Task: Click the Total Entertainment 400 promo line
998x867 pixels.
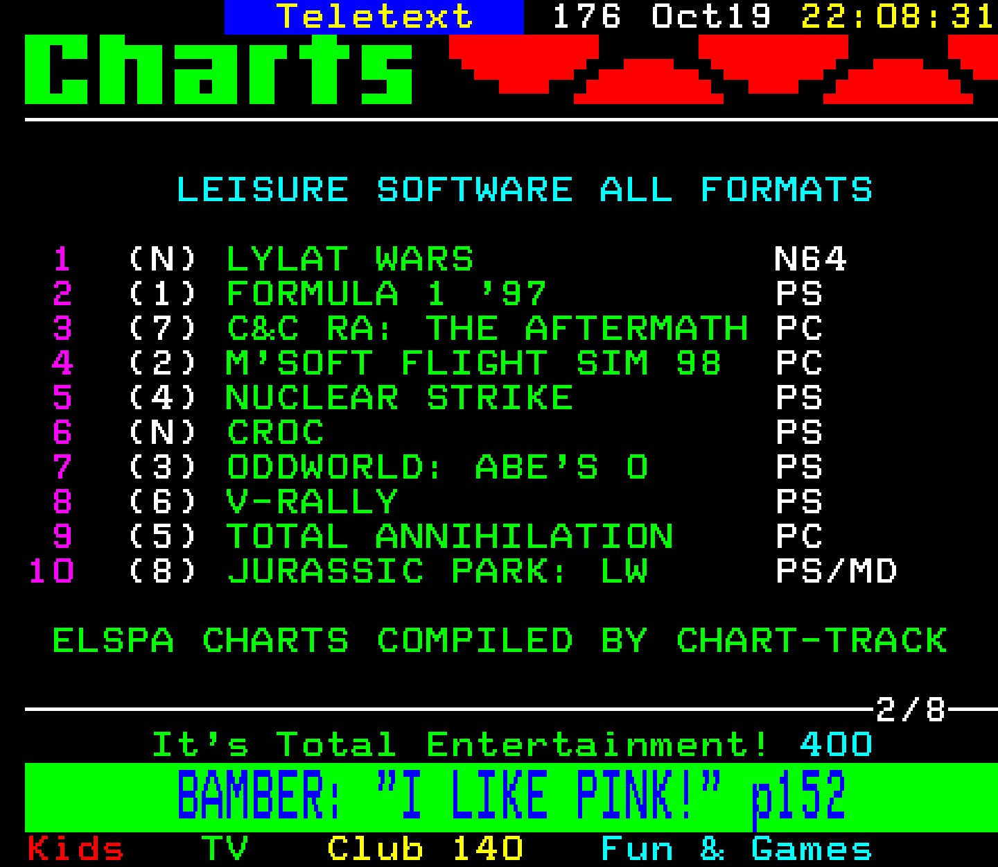Action: coord(511,745)
